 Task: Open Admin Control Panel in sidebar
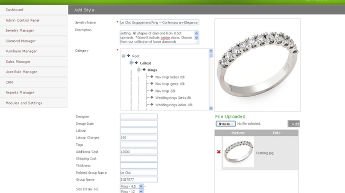[x=33, y=20]
